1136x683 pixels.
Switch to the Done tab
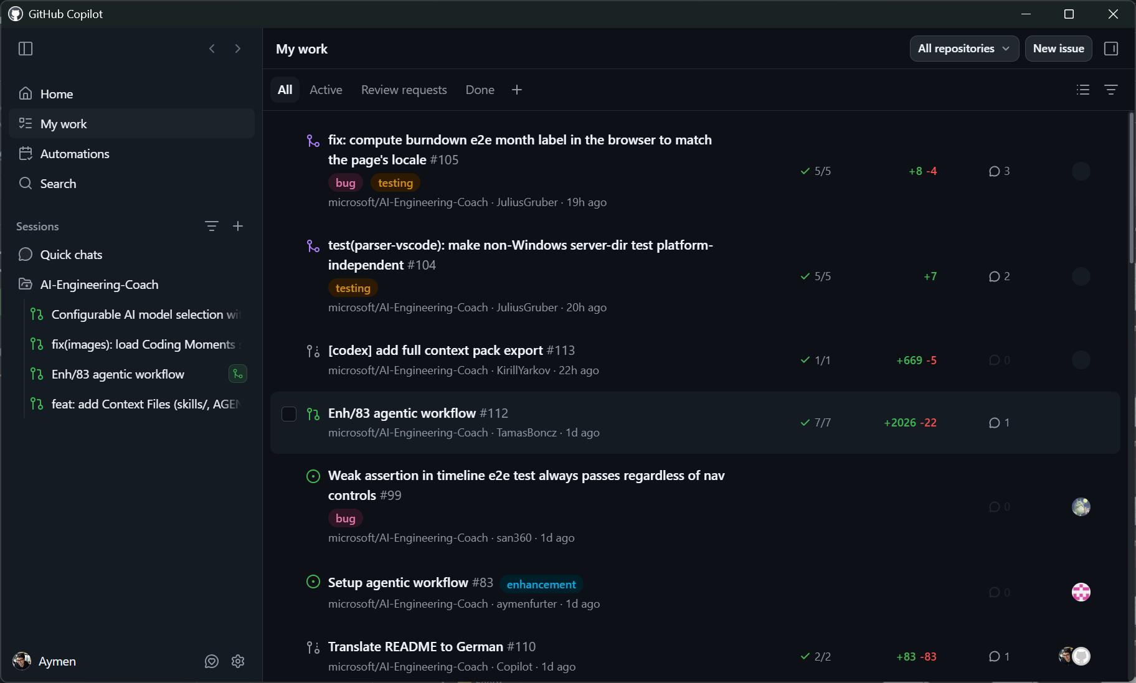480,90
